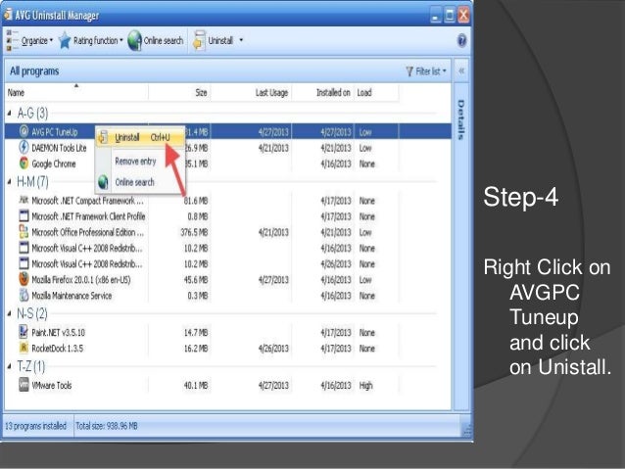Collapse the H-M (7) group

(10, 182)
